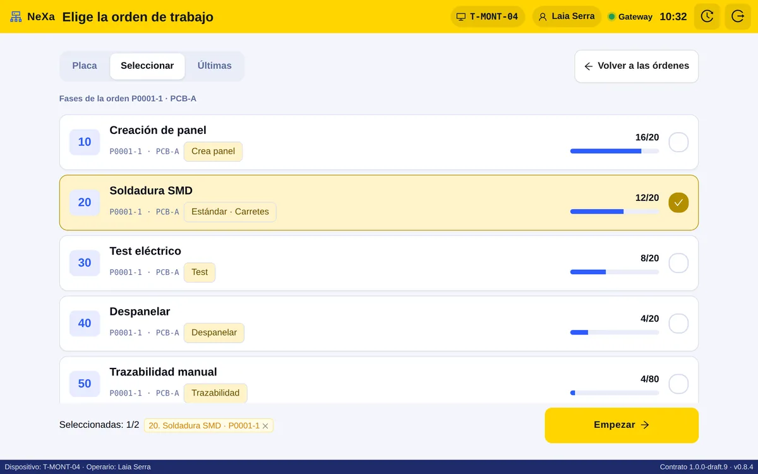
Task: Click the Test tag under Test eléctrico
Action: coord(200,272)
